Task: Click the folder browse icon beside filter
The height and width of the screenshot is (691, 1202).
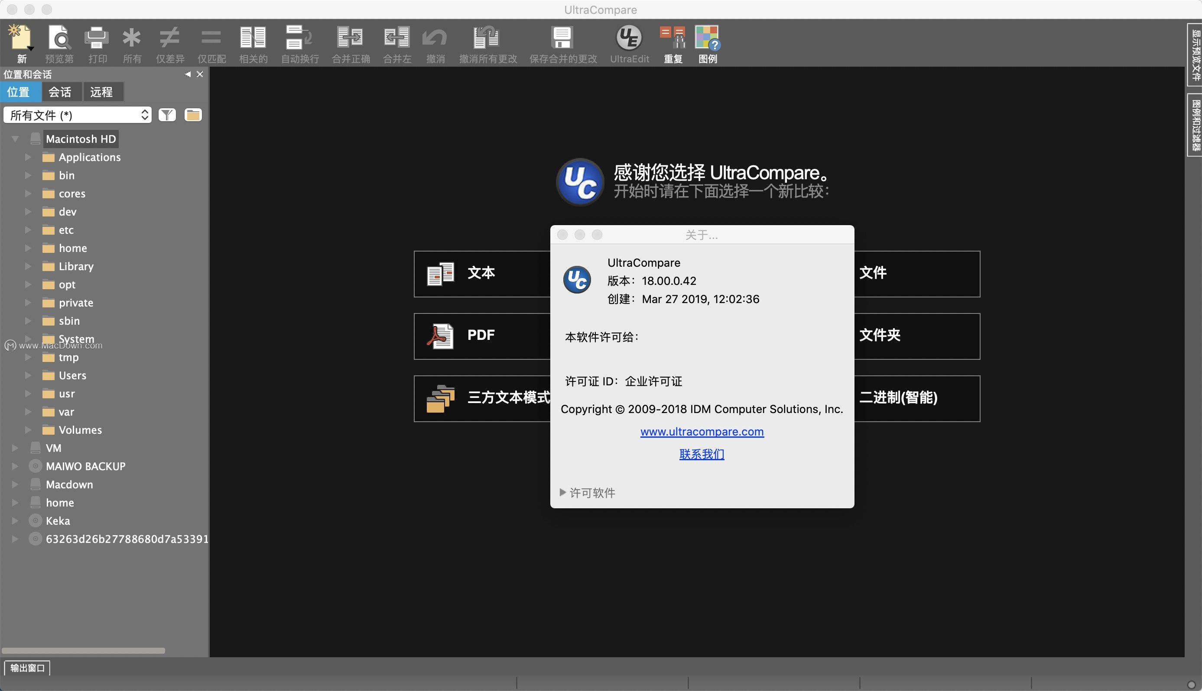Action: pos(193,115)
